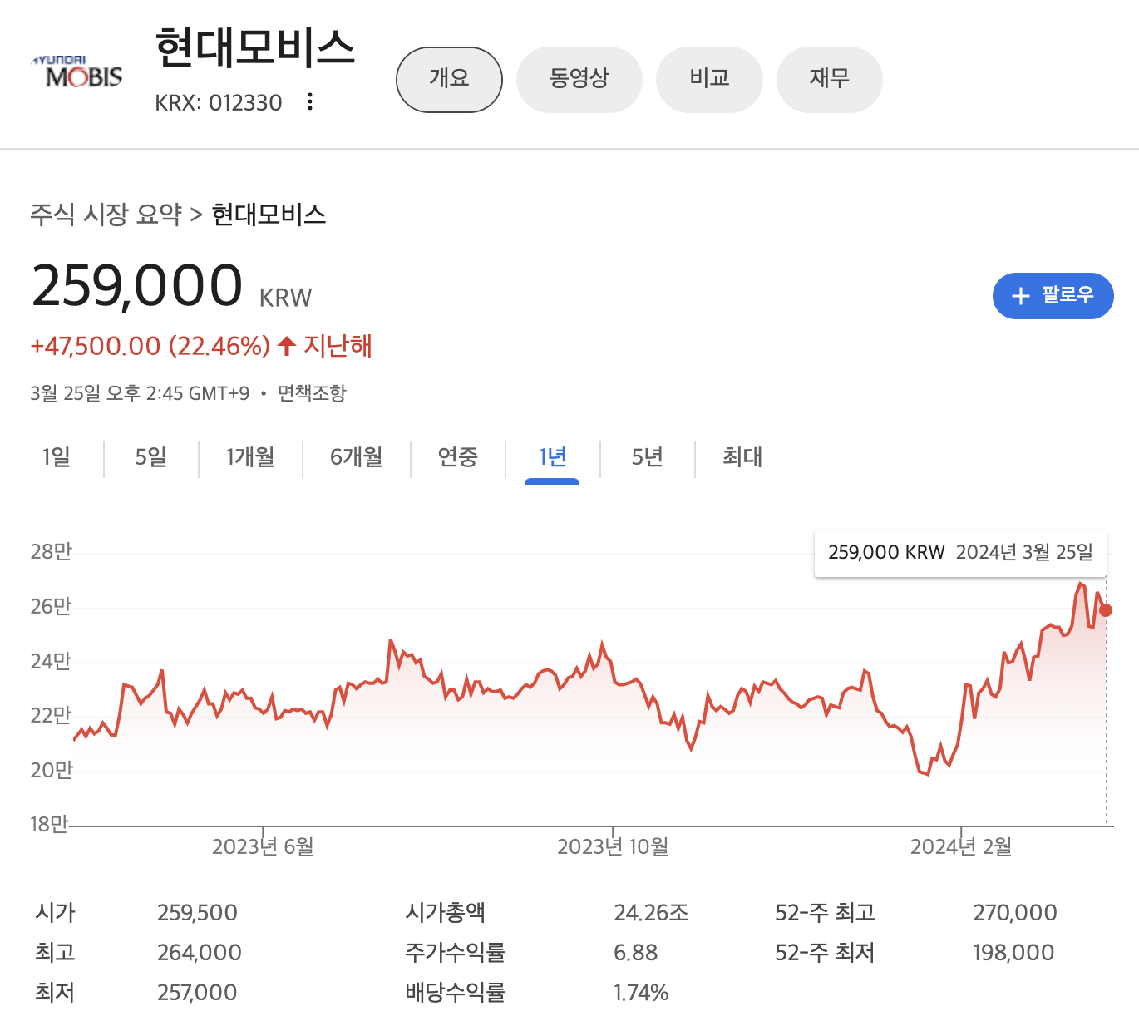
Task: Click the 배당수익률 value 1.74%
Action: click(x=641, y=993)
